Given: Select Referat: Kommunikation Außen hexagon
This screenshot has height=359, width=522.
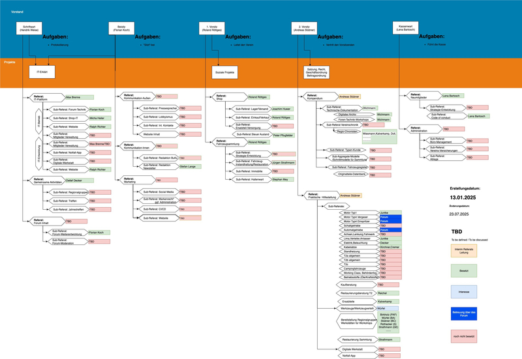Looking at the screenshot, I should (x=138, y=96).
